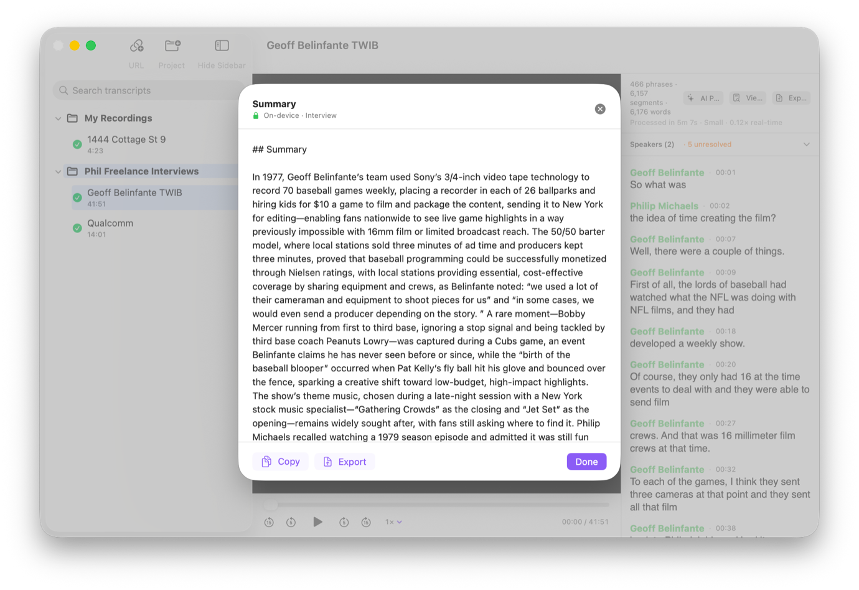This screenshot has height=590, width=859.
Task: Close the Summary dialog with the X icon
Action: point(600,109)
